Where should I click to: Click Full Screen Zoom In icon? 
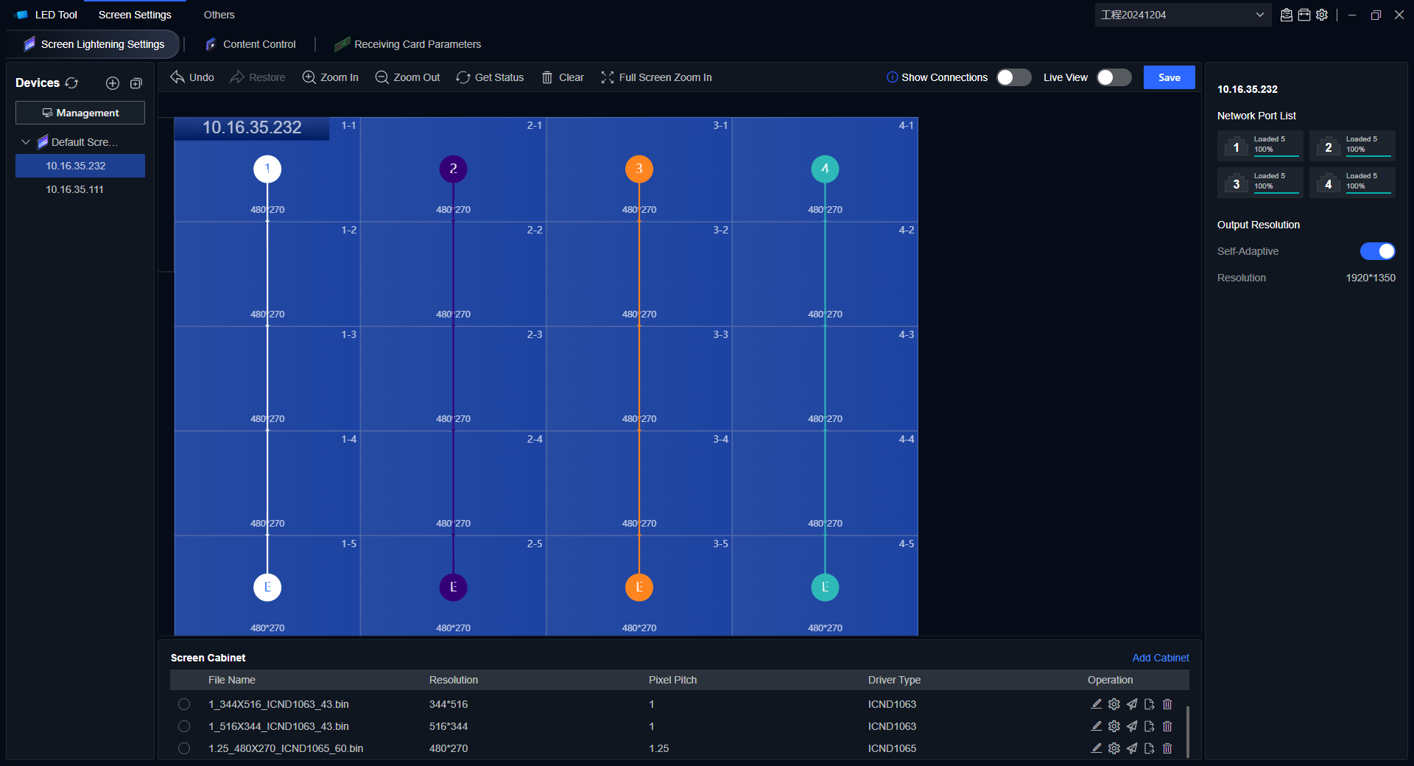point(608,77)
